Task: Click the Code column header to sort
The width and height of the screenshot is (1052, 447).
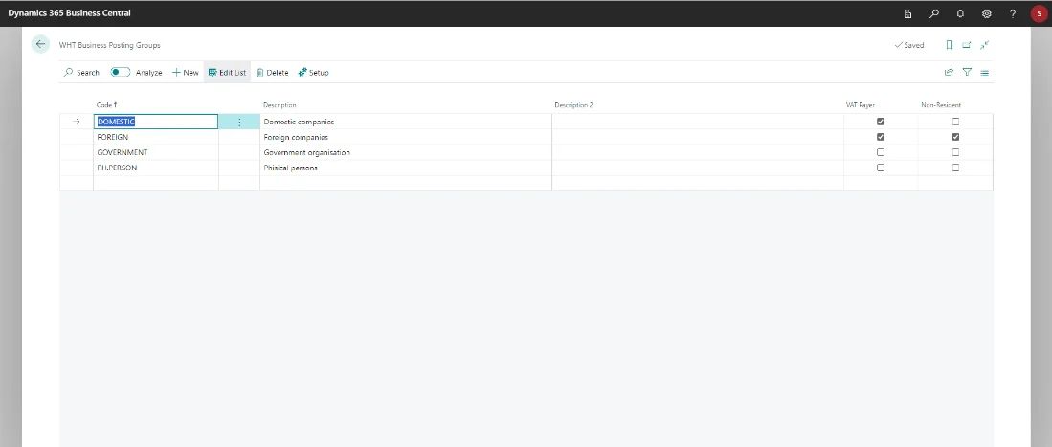Action: click(106, 104)
